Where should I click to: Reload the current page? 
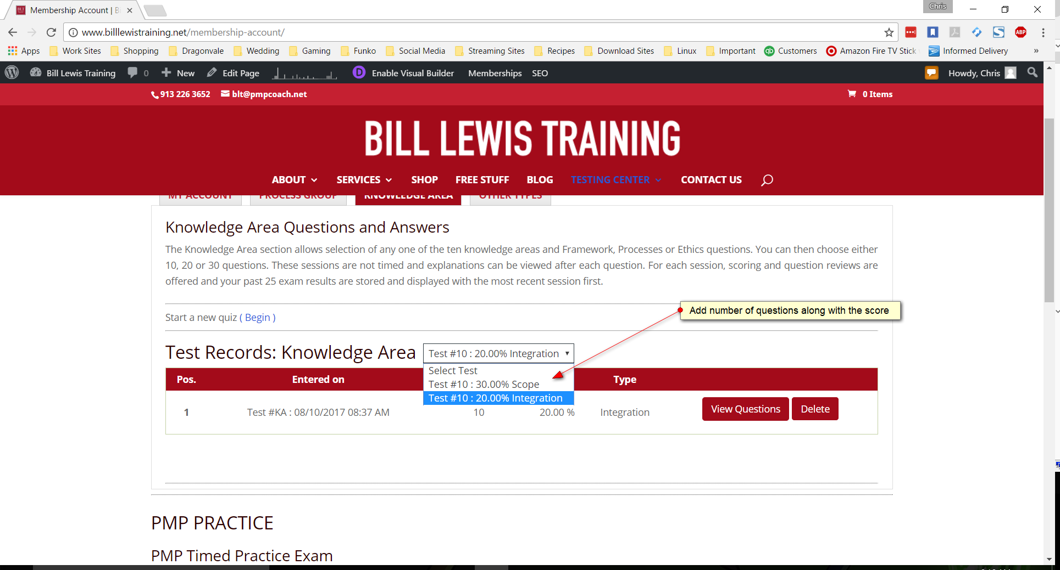(x=51, y=32)
